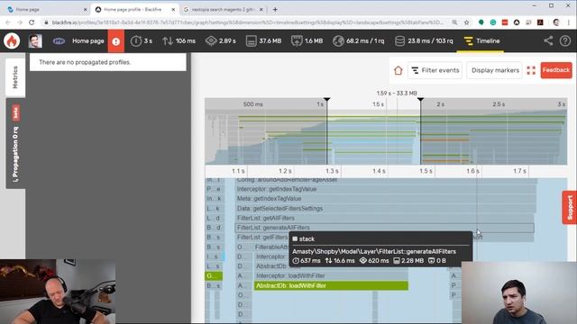The height and width of the screenshot is (324, 577).
Task: Select the memory 37.6 MB metric
Action: (x=263, y=40)
